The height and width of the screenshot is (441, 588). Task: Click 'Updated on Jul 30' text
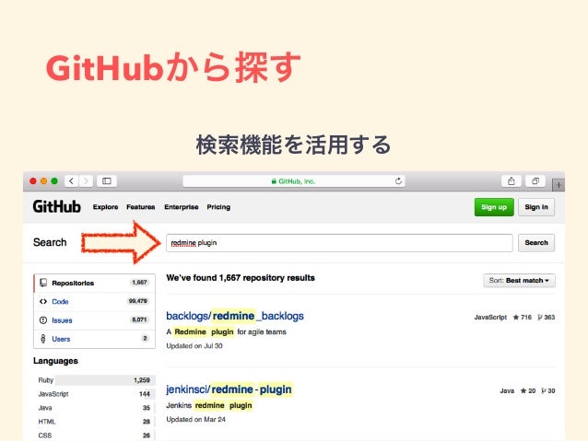coord(194,346)
